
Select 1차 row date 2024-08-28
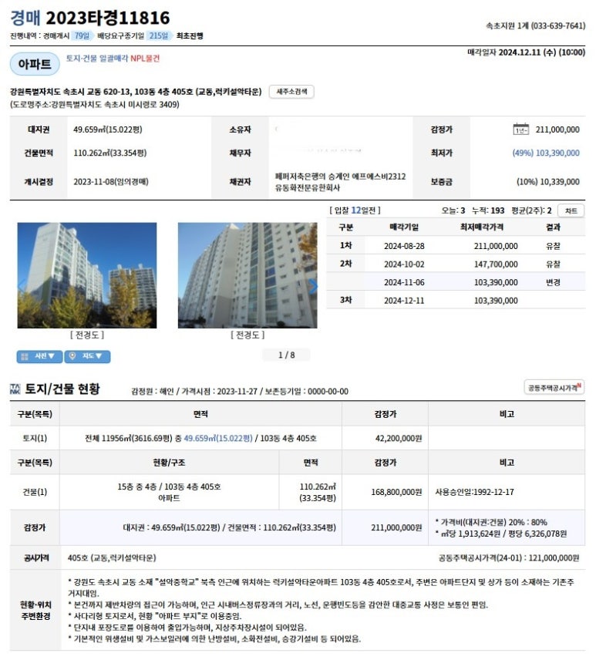tap(404, 246)
